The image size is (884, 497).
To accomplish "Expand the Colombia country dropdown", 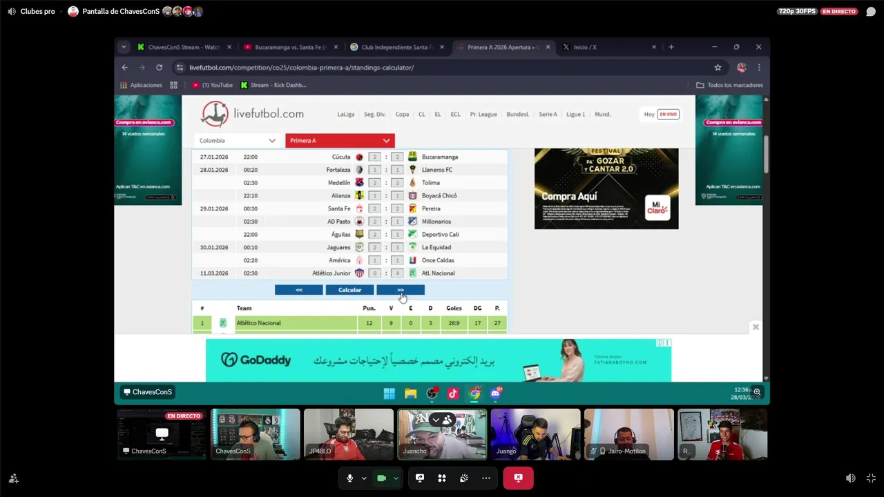I will (x=238, y=140).
